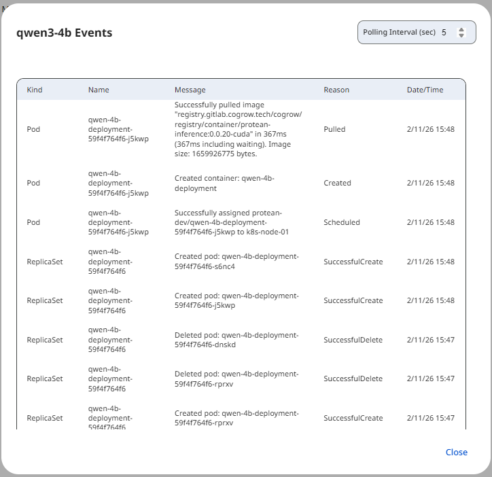
Task: Click the polling interval value field
Action: point(444,32)
